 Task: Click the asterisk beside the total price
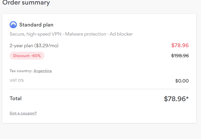(x=187, y=98)
